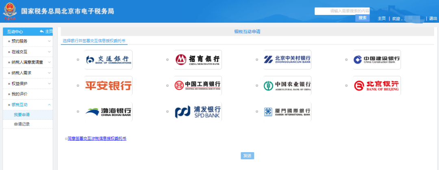Click the 中国农业银行 logo
Viewport: 439px width, 170px height.
point(287,85)
